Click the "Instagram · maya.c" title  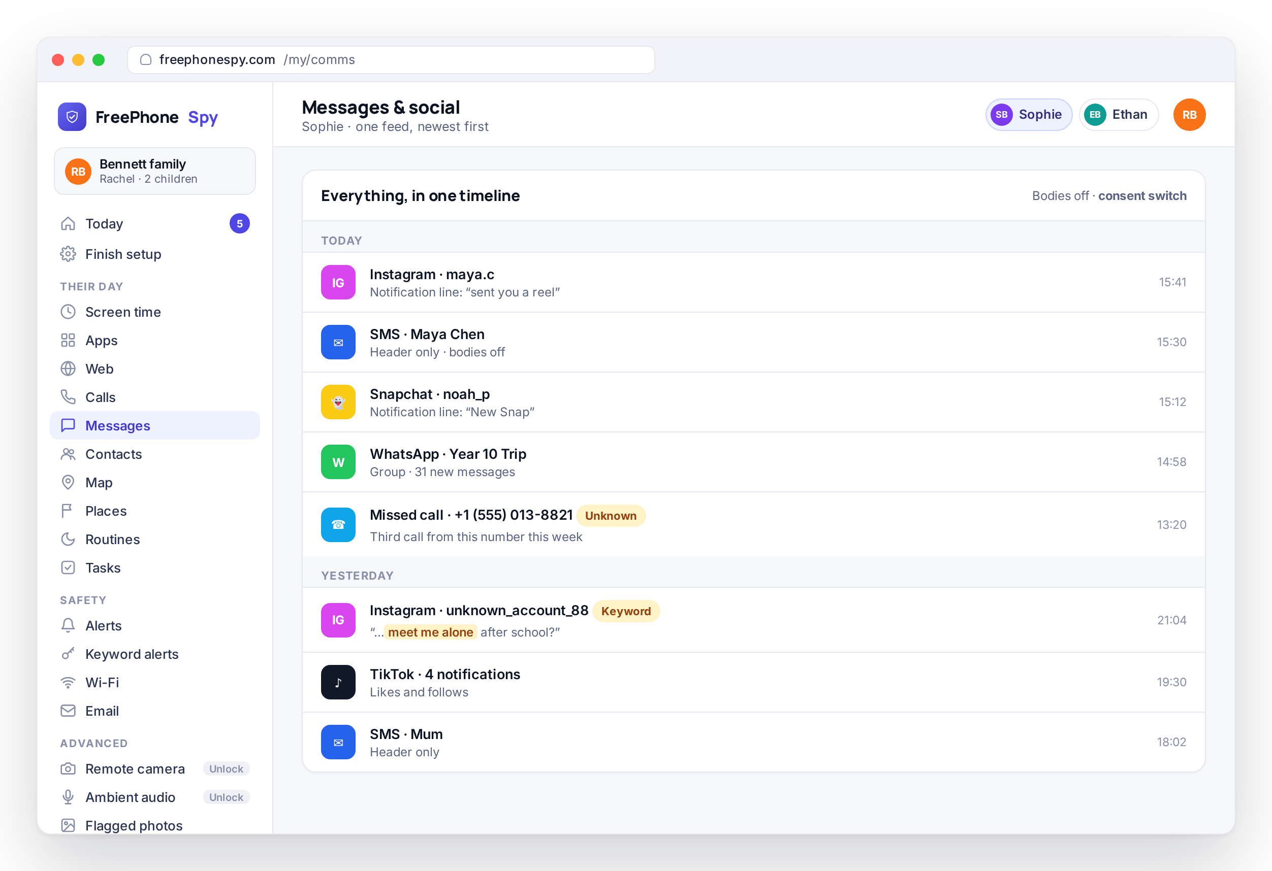pos(432,275)
